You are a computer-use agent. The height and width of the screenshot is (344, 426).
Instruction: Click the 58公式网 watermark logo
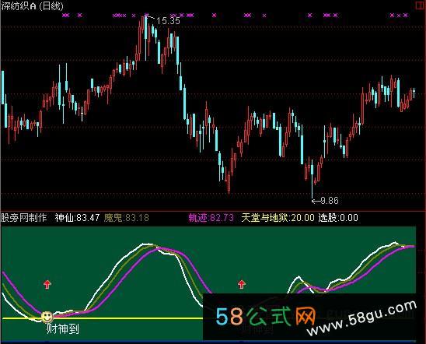click(265, 316)
